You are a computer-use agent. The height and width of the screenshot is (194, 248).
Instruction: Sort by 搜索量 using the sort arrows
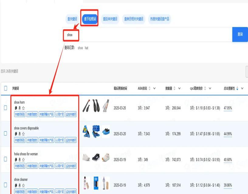[174, 88]
